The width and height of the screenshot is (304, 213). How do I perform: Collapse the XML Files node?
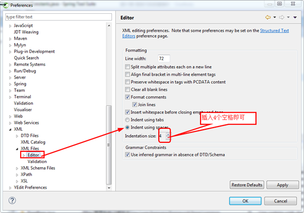[17, 149]
